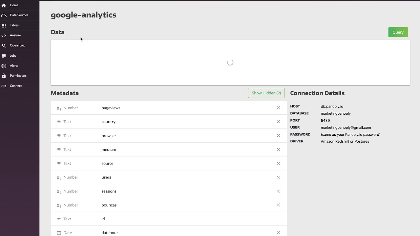
Task: Navigate to Analyze in the sidebar
Action: (15, 35)
